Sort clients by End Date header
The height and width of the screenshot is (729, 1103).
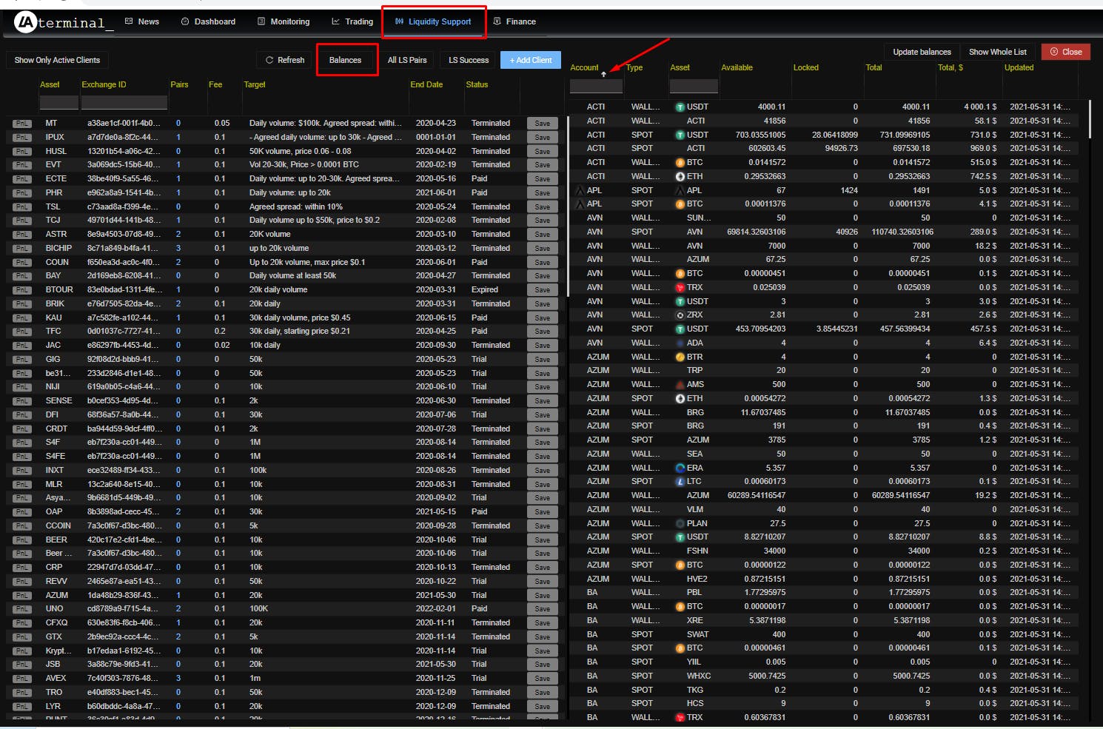(x=426, y=84)
